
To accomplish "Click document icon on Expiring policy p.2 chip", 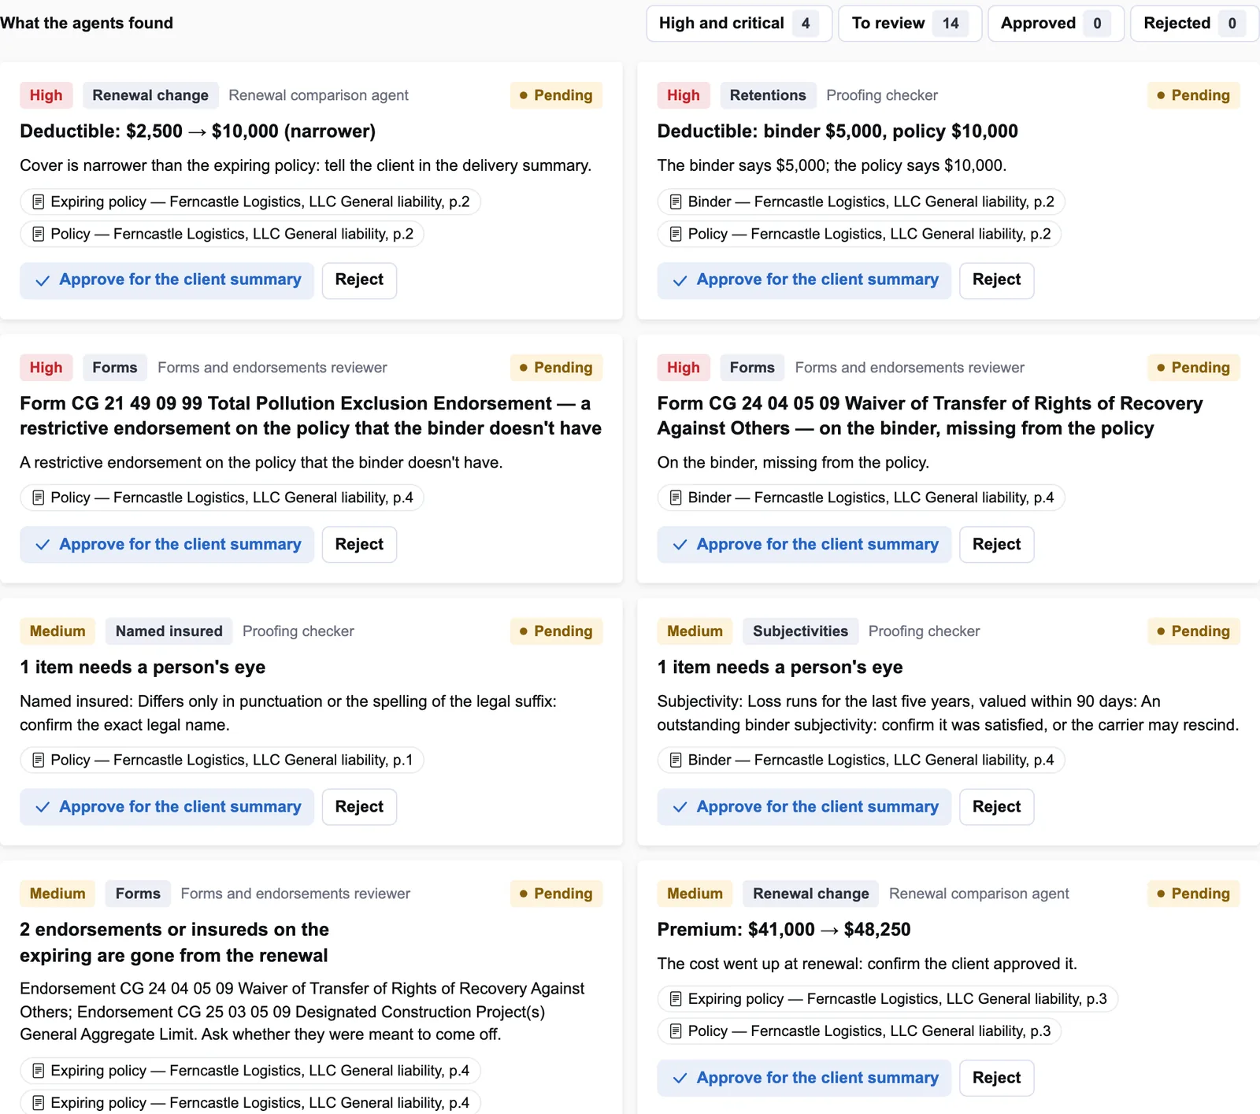I will coord(38,202).
